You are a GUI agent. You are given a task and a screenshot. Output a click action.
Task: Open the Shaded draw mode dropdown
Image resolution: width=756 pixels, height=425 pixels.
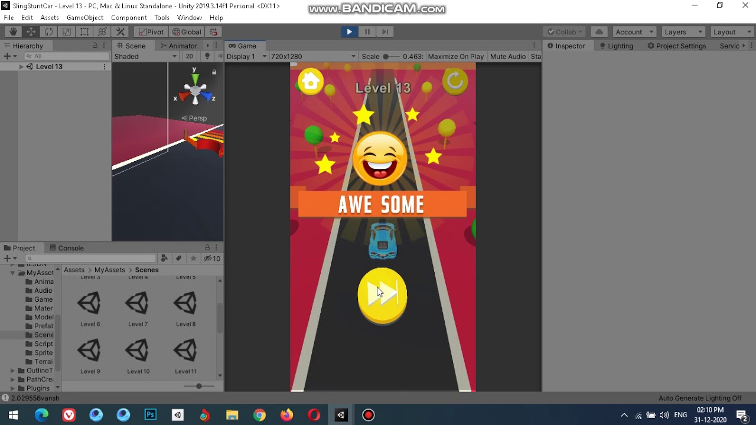coord(145,56)
